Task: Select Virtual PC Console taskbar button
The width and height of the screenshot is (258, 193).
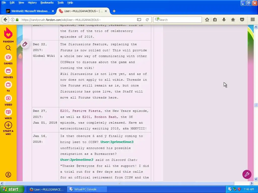Action: pos(87,189)
